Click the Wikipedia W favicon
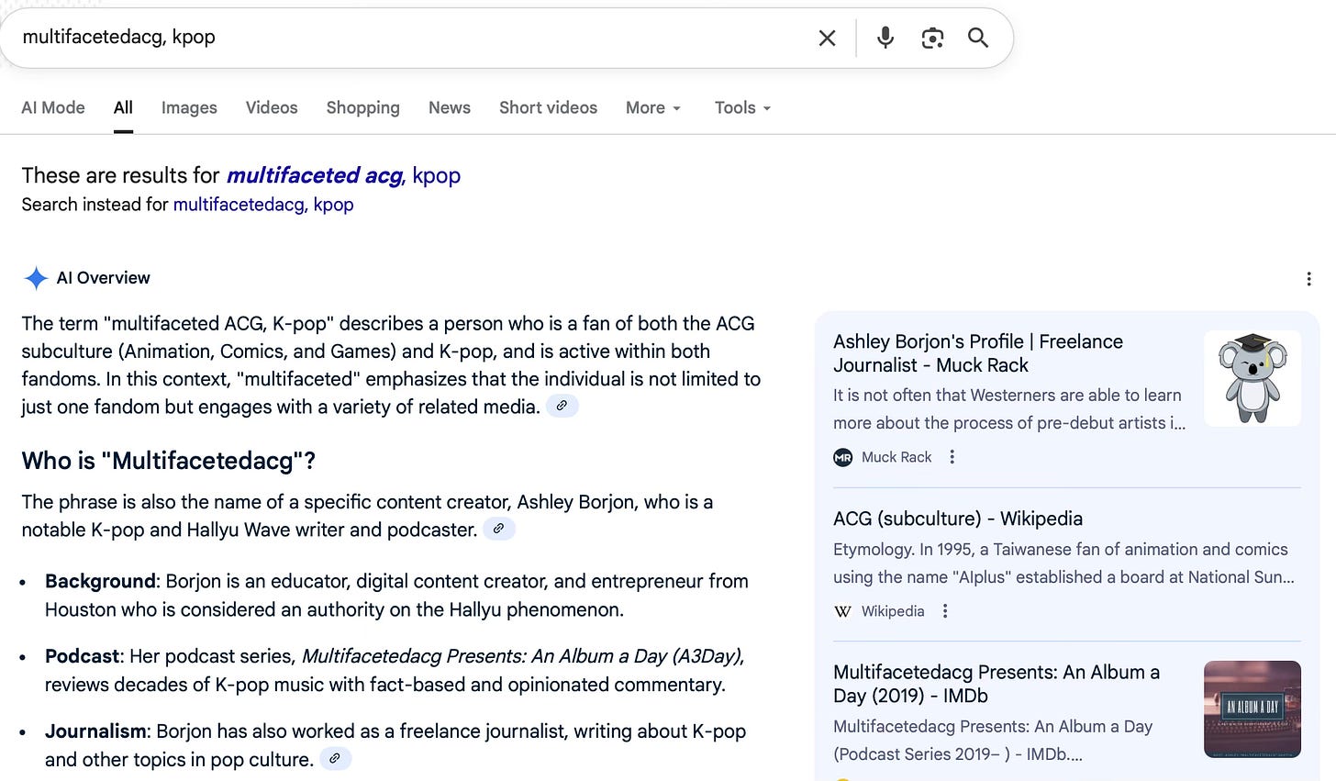The height and width of the screenshot is (781, 1336). [x=843, y=611]
